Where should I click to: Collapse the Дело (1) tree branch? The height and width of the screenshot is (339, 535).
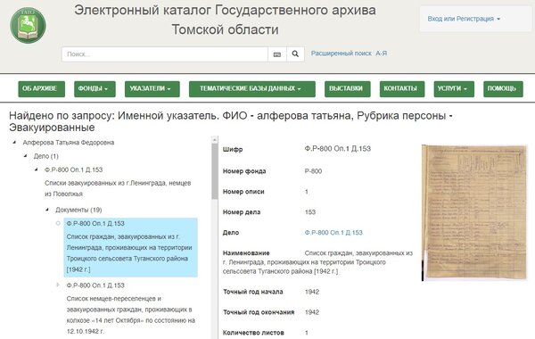click(25, 156)
